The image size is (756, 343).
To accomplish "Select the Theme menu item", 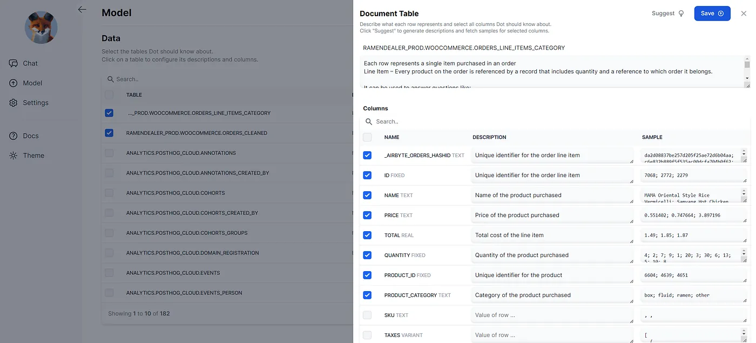I will [30, 155].
